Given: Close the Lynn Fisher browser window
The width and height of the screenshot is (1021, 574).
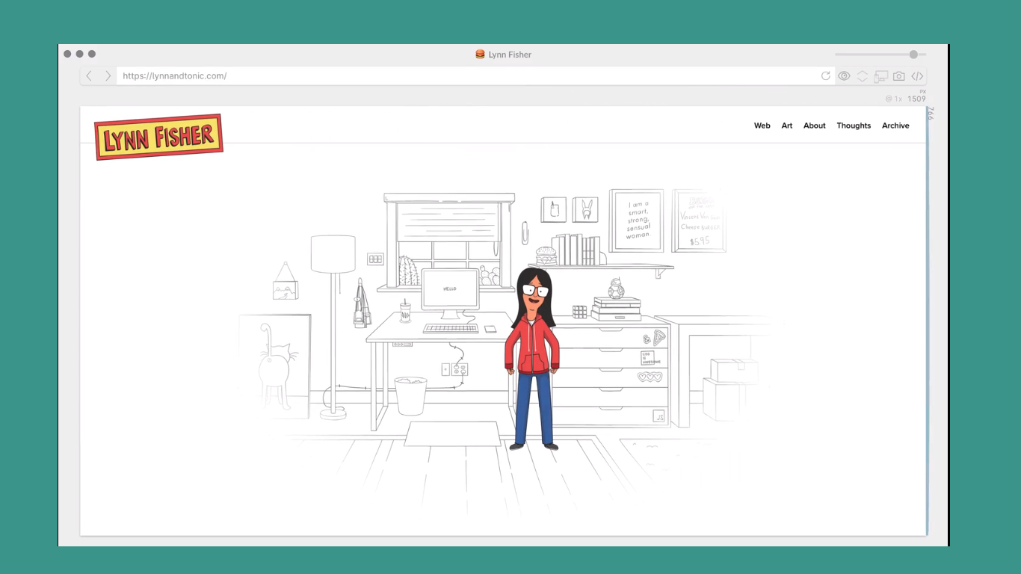Looking at the screenshot, I should point(67,54).
